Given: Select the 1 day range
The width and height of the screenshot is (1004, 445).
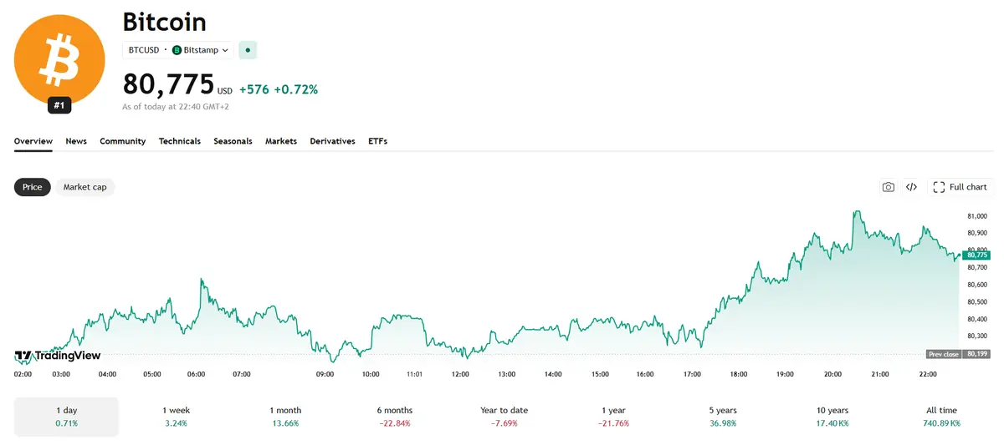Looking at the screenshot, I should point(67,417).
